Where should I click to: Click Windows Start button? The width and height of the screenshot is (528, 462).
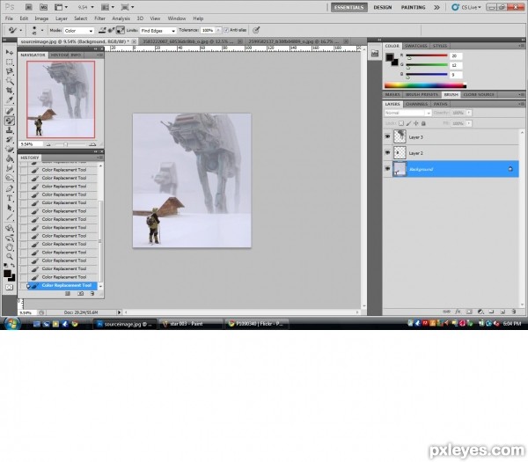(12, 324)
